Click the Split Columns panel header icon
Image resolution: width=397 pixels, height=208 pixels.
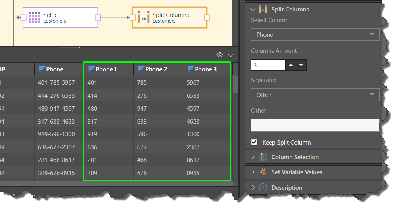pyautogui.click(x=263, y=9)
